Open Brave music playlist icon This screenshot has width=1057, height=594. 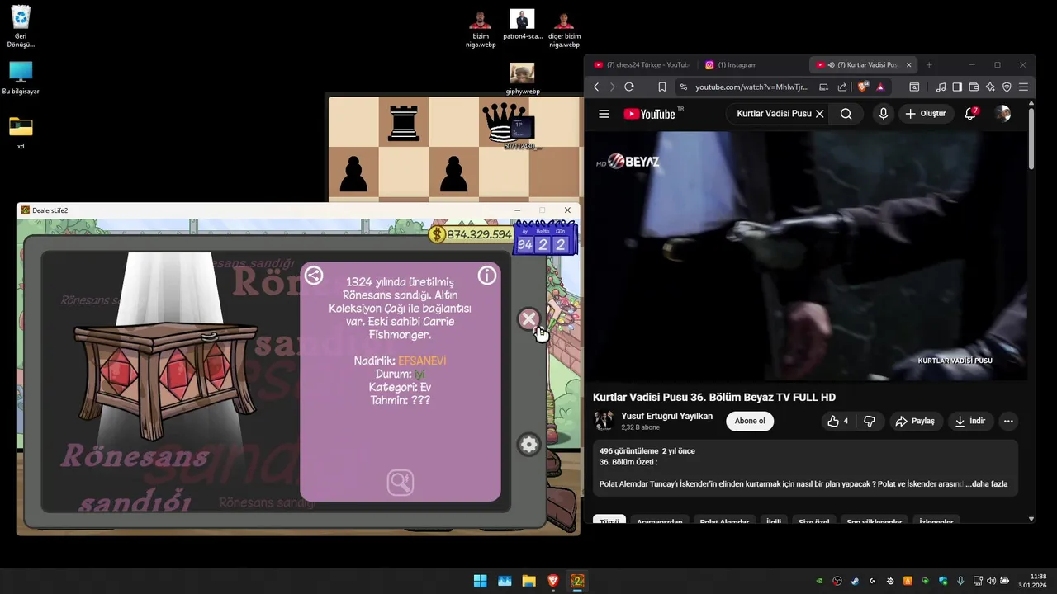pyautogui.click(x=941, y=87)
